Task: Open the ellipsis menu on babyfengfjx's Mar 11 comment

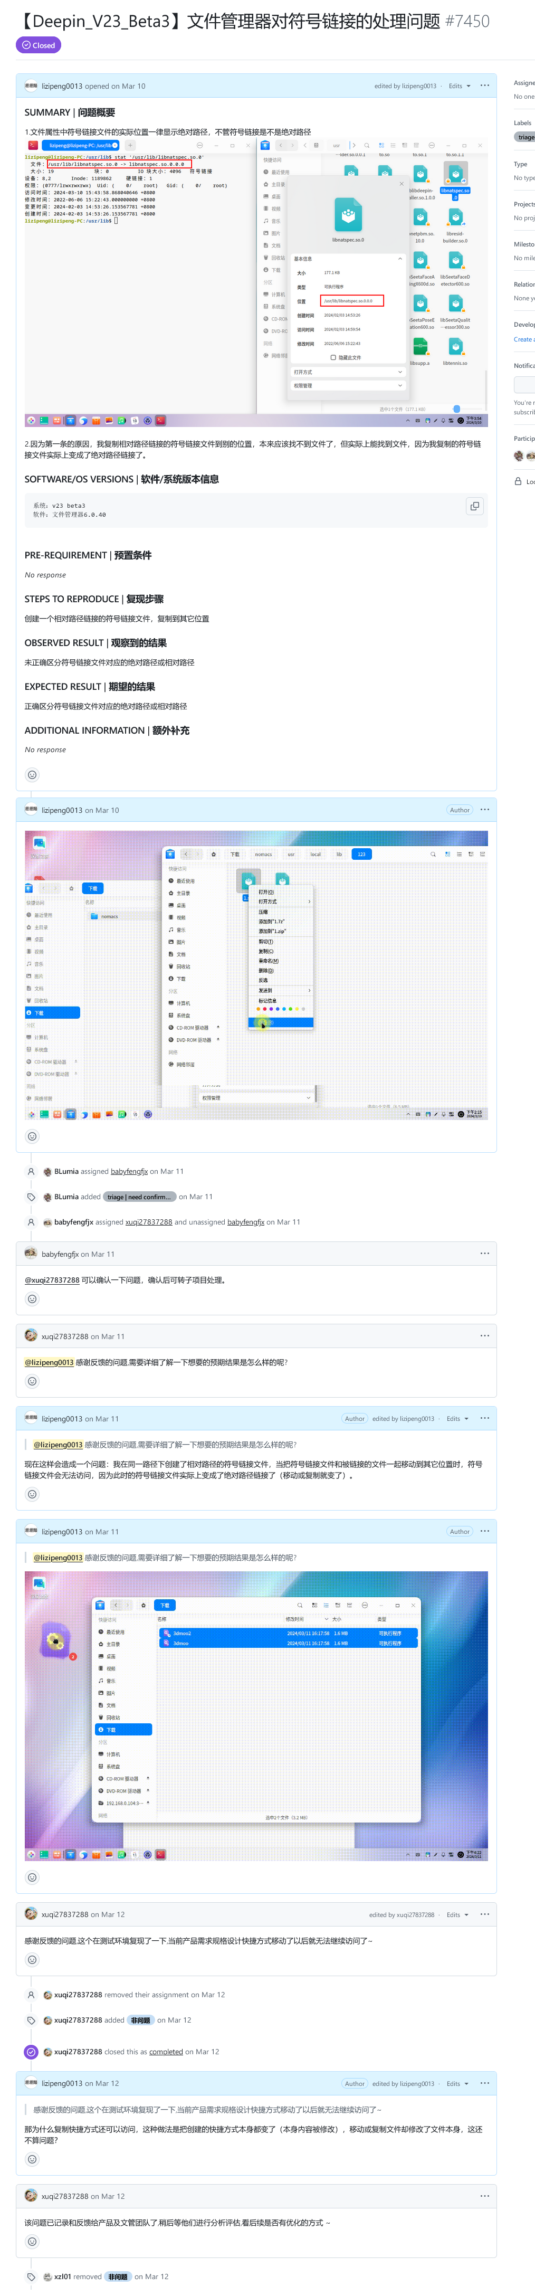Action: [x=485, y=1253]
